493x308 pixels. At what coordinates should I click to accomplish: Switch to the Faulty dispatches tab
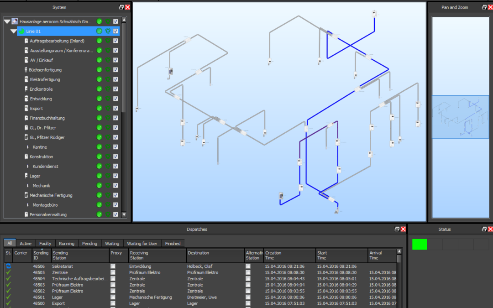[x=45, y=243]
